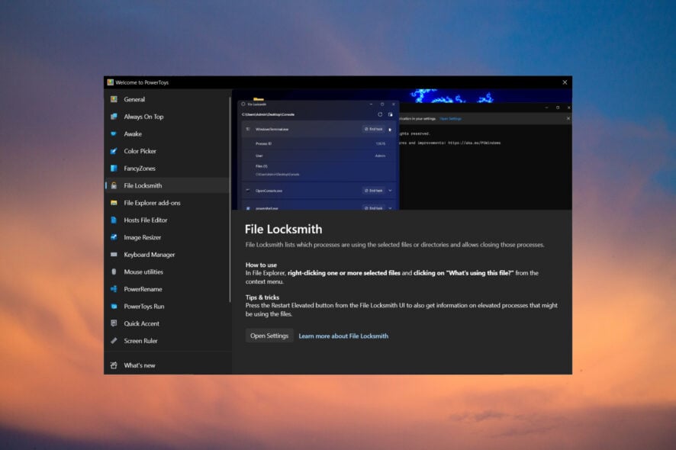676x450 pixels.
Task: Click the How to use heading
Action: [x=261, y=265]
